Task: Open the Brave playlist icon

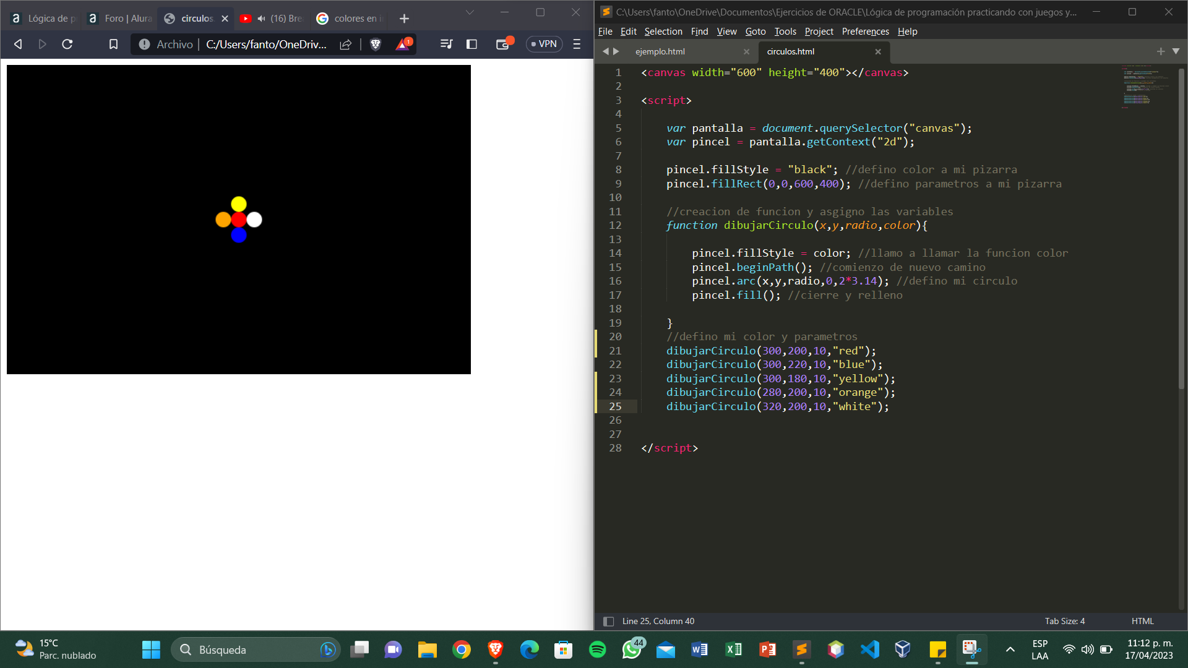Action: point(446,44)
